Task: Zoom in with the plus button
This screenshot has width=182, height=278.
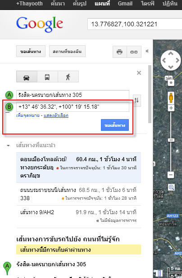Action: (171, 108)
